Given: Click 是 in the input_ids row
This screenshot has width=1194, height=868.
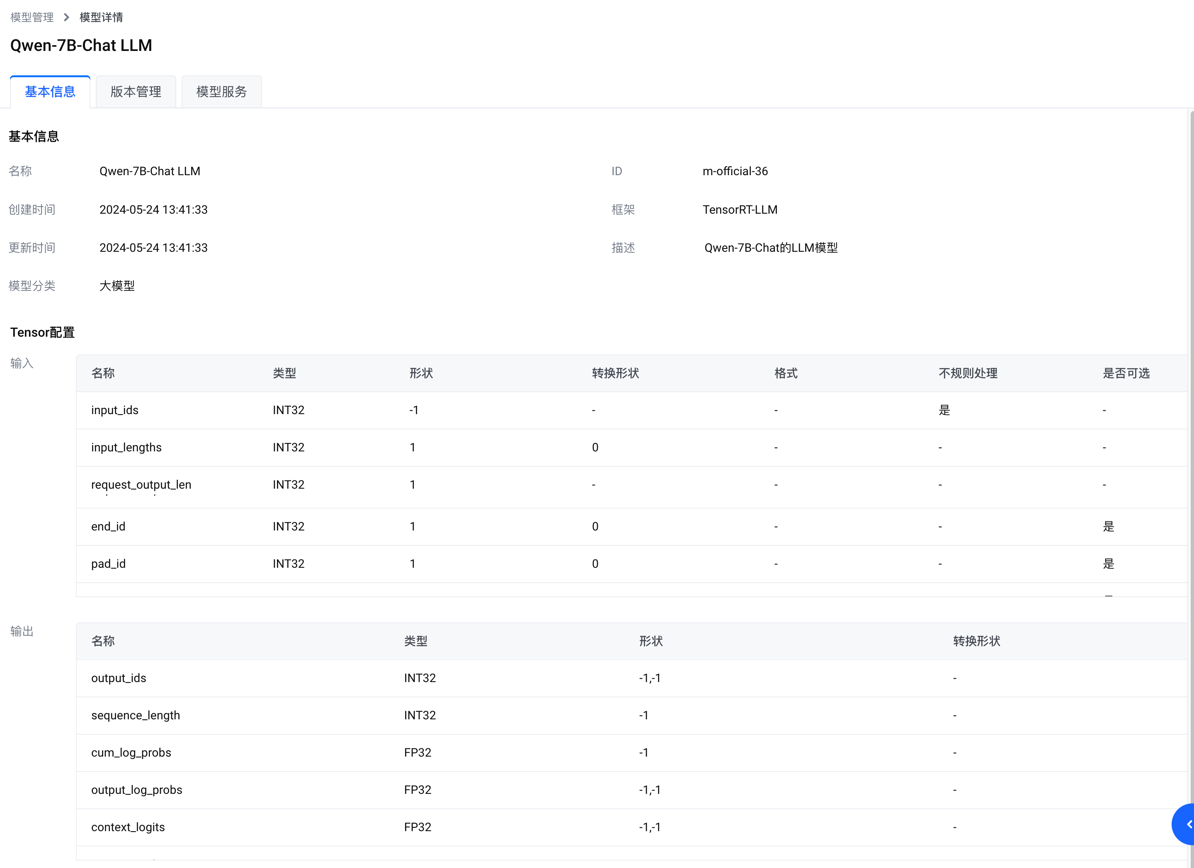Looking at the screenshot, I should coord(944,410).
